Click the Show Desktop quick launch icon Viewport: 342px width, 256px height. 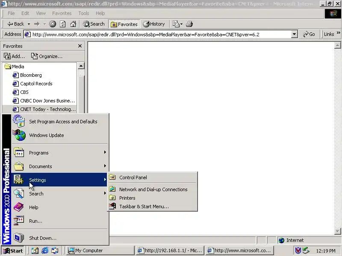(35, 251)
